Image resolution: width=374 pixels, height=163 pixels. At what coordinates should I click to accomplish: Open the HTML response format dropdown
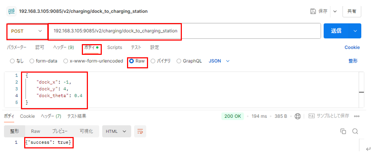pos(116,131)
